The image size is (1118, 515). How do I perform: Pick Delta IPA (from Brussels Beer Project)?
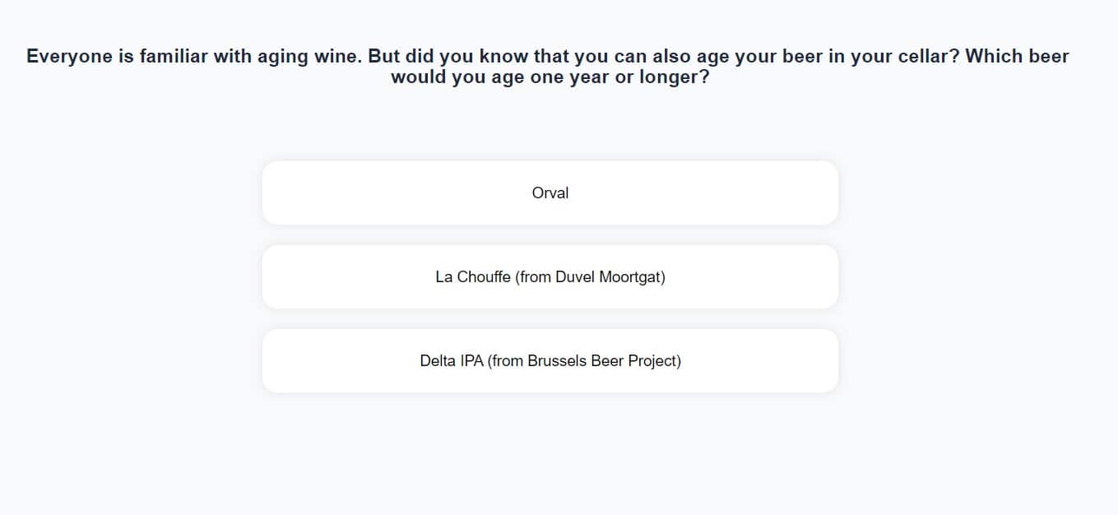(550, 361)
